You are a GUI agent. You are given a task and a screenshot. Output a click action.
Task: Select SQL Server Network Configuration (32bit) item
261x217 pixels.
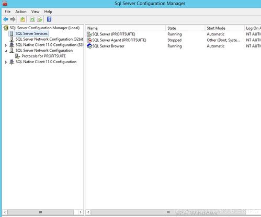pos(49,39)
